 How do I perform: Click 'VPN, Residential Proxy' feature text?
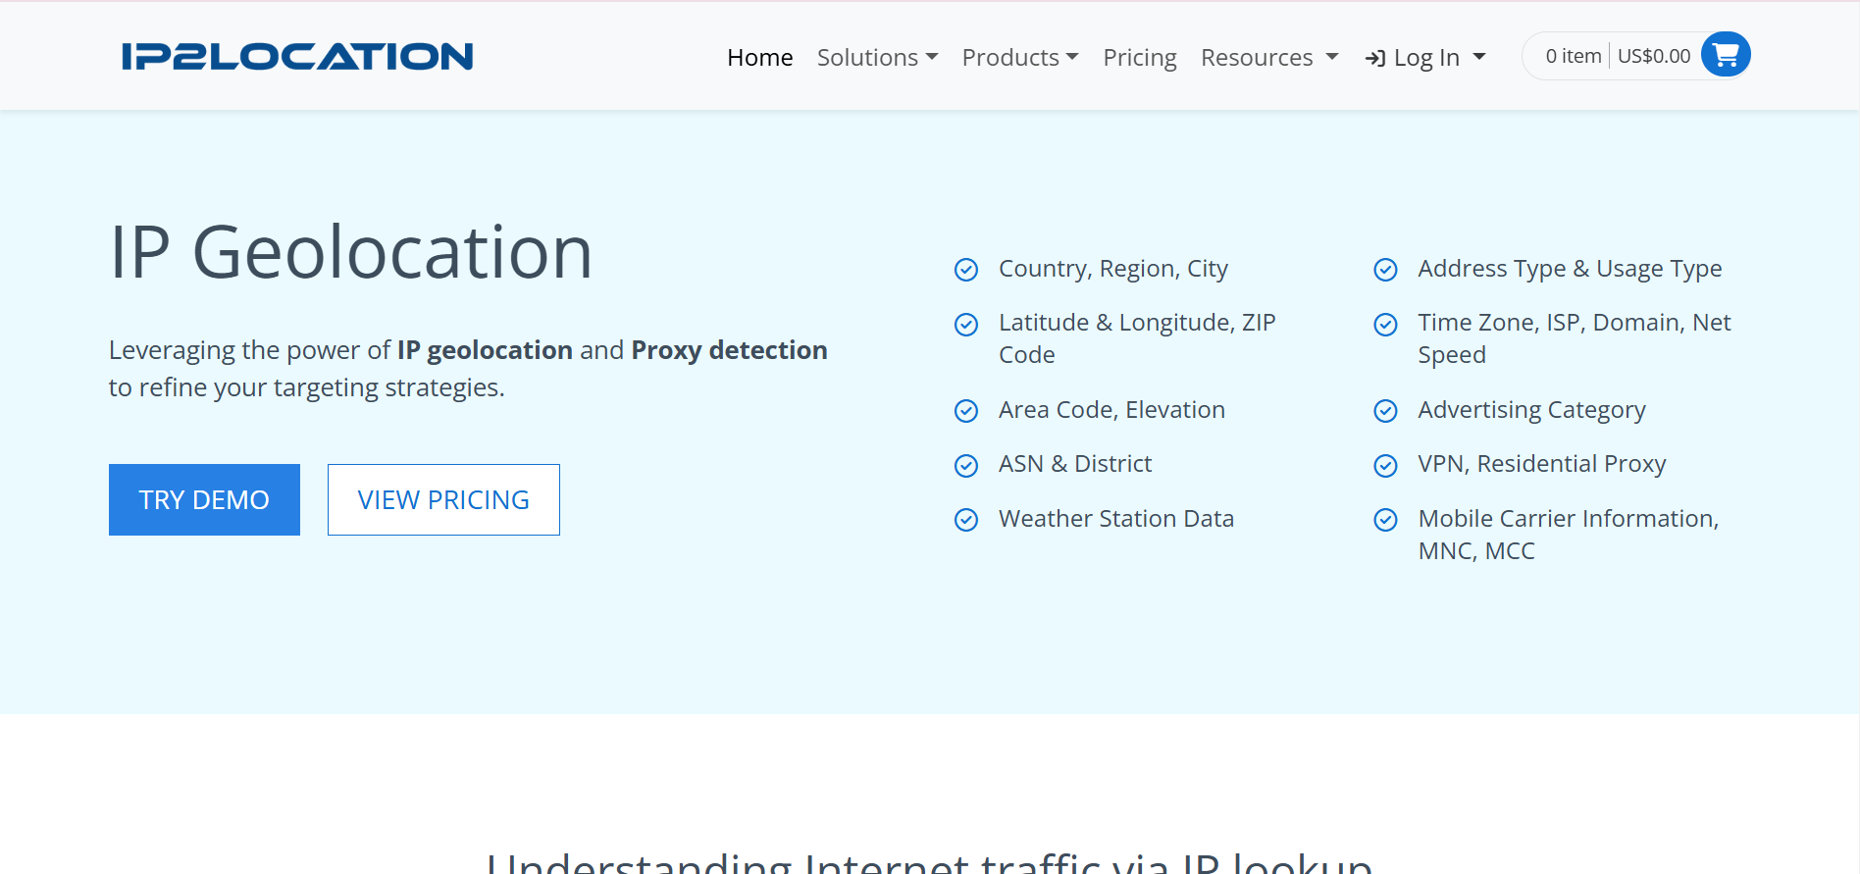pos(1542,464)
